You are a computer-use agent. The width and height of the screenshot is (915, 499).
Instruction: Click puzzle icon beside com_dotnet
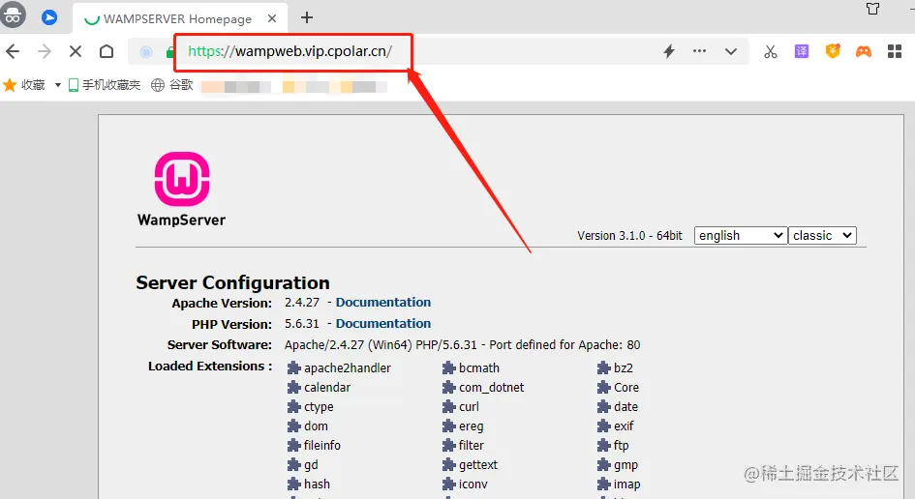coord(448,387)
